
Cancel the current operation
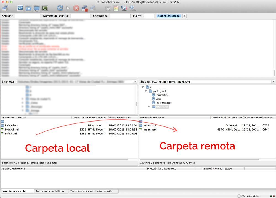tap(76, 8)
